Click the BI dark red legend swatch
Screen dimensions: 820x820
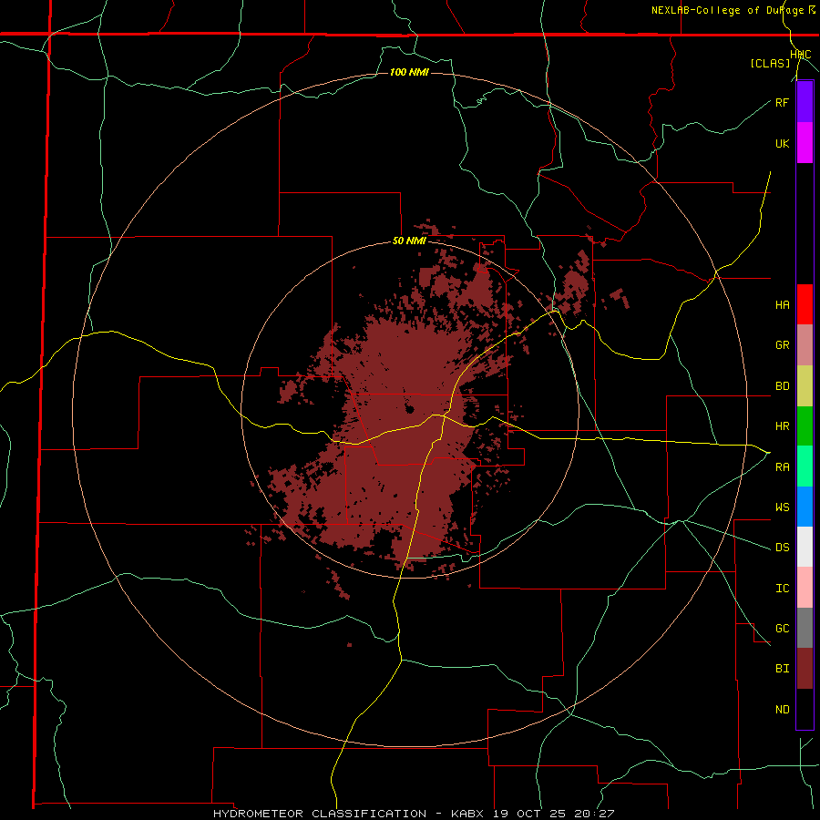pos(805,669)
